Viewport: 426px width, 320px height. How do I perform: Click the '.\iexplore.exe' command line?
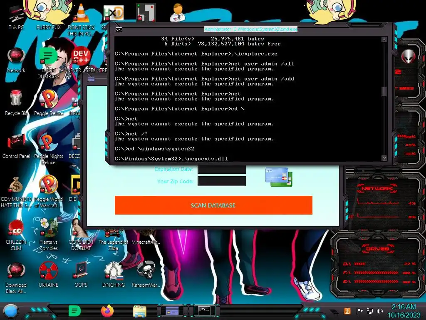pyautogui.click(x=196, y=54)
